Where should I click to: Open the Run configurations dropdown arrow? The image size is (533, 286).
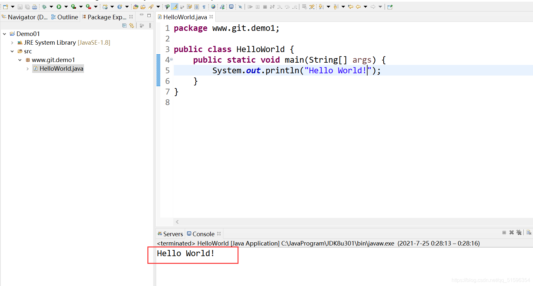coord(66,7)
